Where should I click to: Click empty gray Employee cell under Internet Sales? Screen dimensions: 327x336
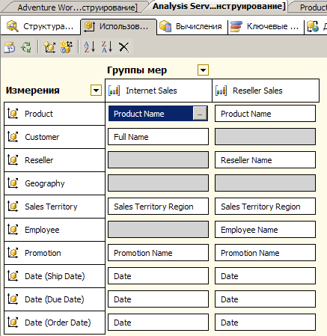click(x=158, y=230)
